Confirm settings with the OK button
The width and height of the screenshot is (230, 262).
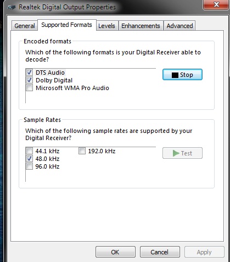point(115,252)
